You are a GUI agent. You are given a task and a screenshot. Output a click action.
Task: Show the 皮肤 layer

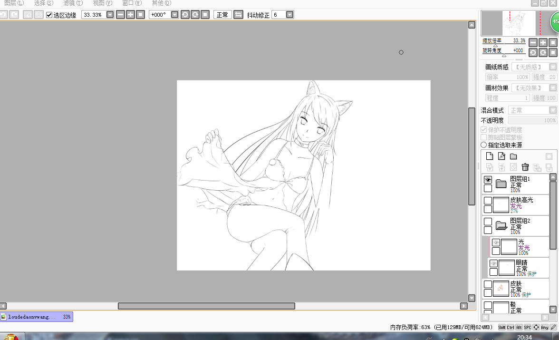[x=488, y=284]
